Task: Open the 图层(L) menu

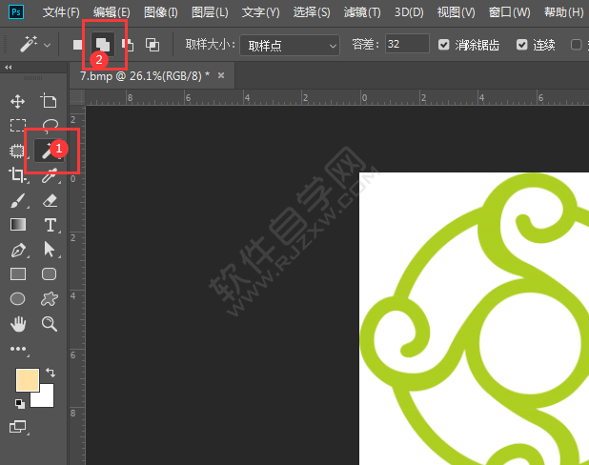Action: (210, 12)
